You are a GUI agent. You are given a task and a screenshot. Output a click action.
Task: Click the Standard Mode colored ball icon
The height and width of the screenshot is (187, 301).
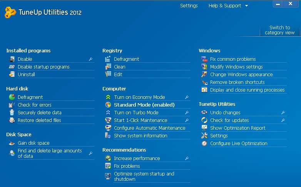click(108, 105)
